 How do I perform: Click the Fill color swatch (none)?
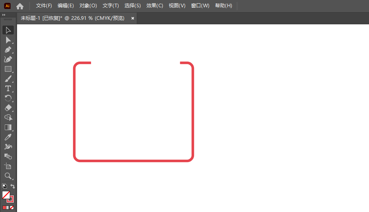pos(6,195)
